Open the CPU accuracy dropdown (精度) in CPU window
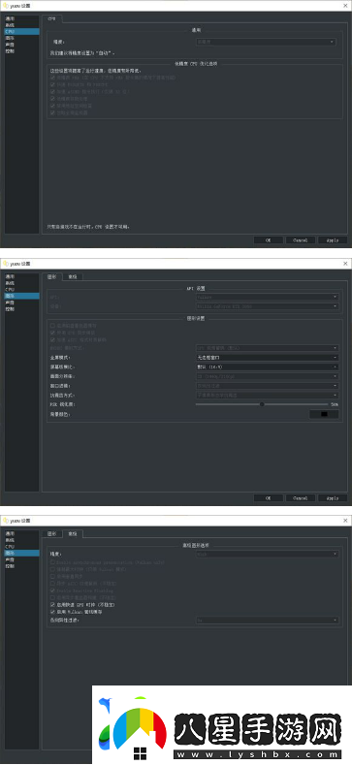This screenshot has width=352, height=765. coord(266,42)
